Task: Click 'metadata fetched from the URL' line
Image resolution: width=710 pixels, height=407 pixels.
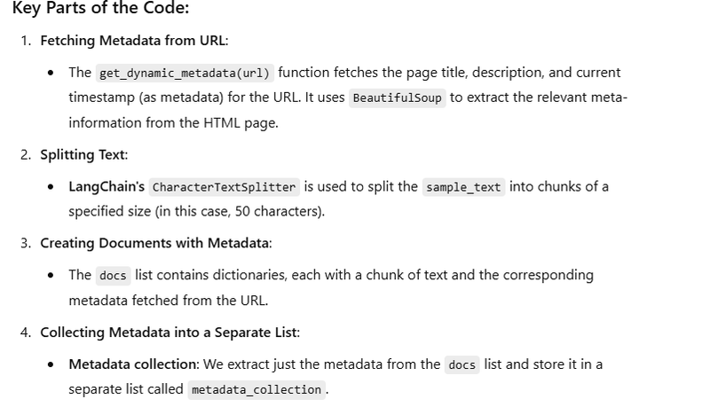Action: click(x=169, y=301)
